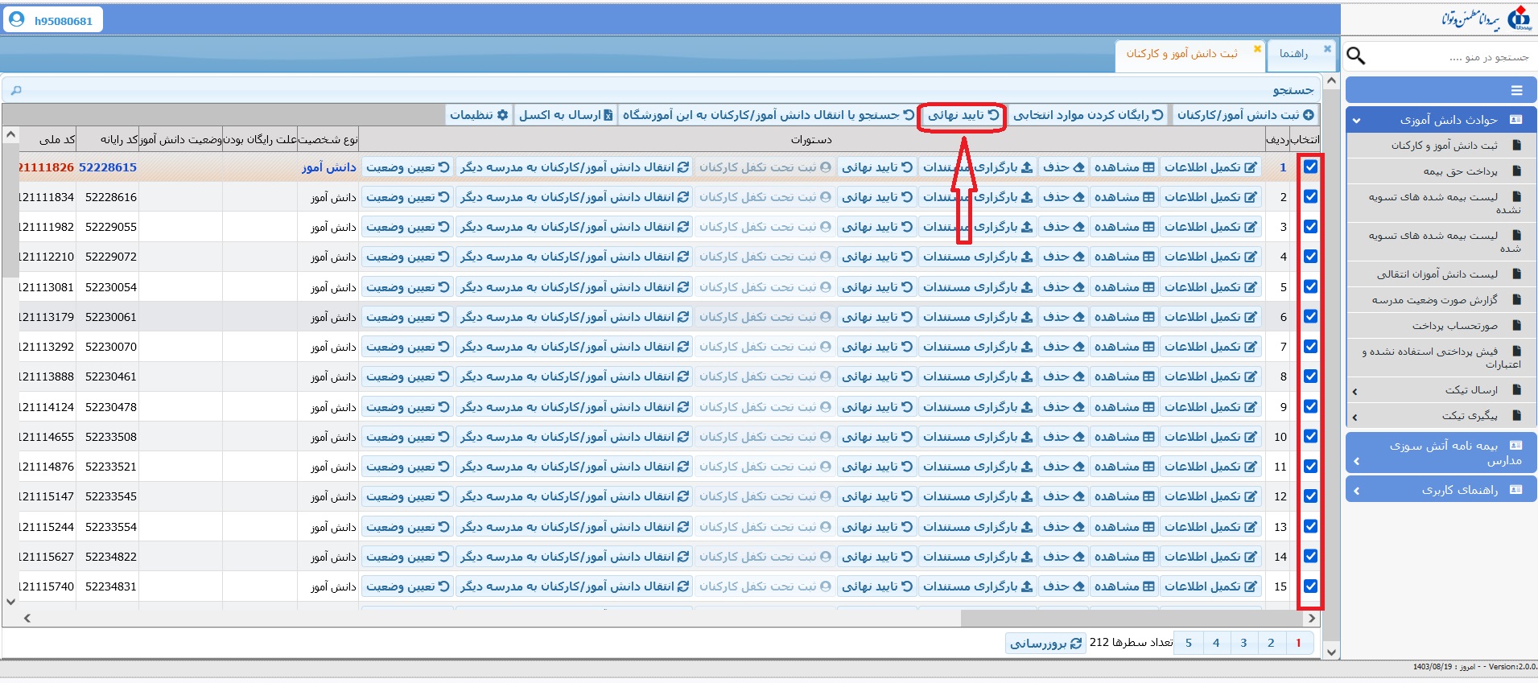
Task: Toggle the checkbox for row 15
Action: (x=1310, y=586)
